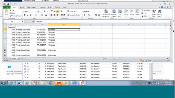175x98 pixels.
Task: Adjust the zoom slider handle
Action: point(161,61)
